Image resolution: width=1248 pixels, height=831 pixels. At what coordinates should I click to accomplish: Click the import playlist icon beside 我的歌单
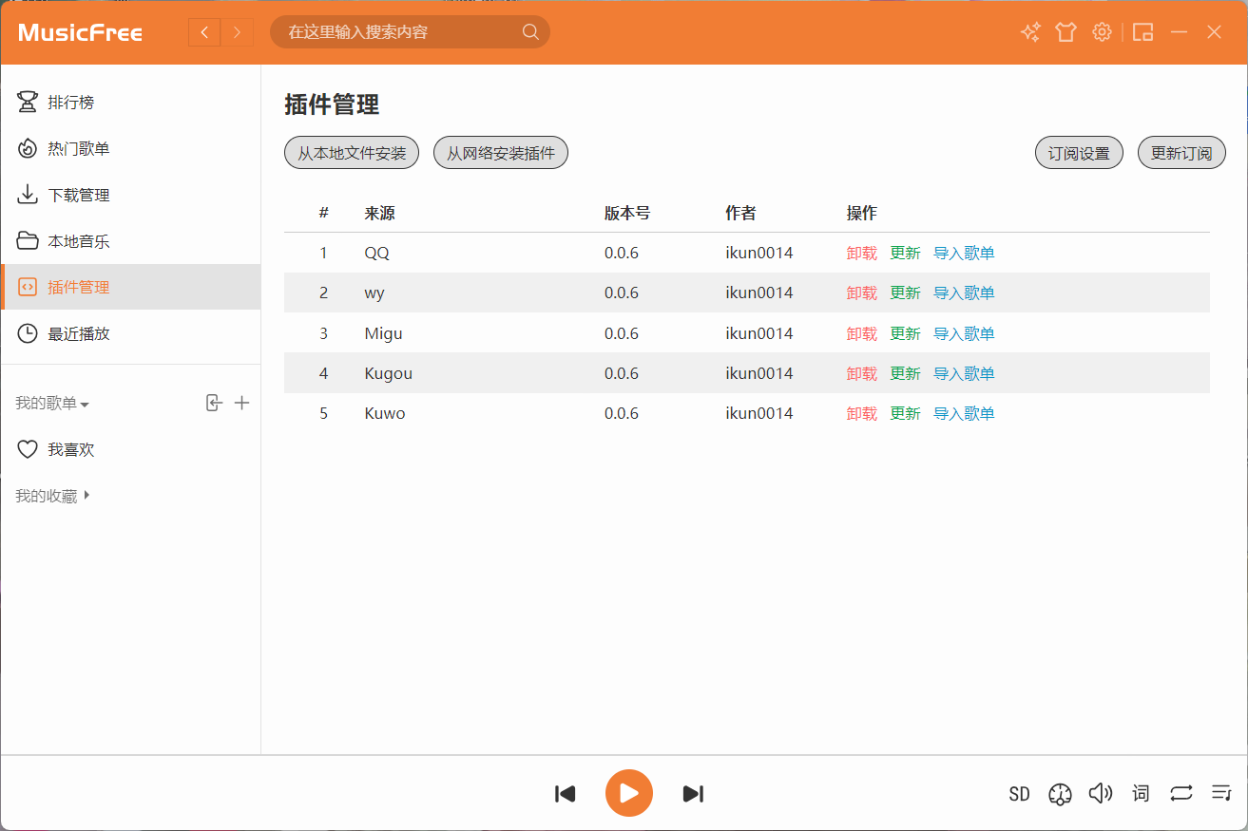click(x=214, y=403)
